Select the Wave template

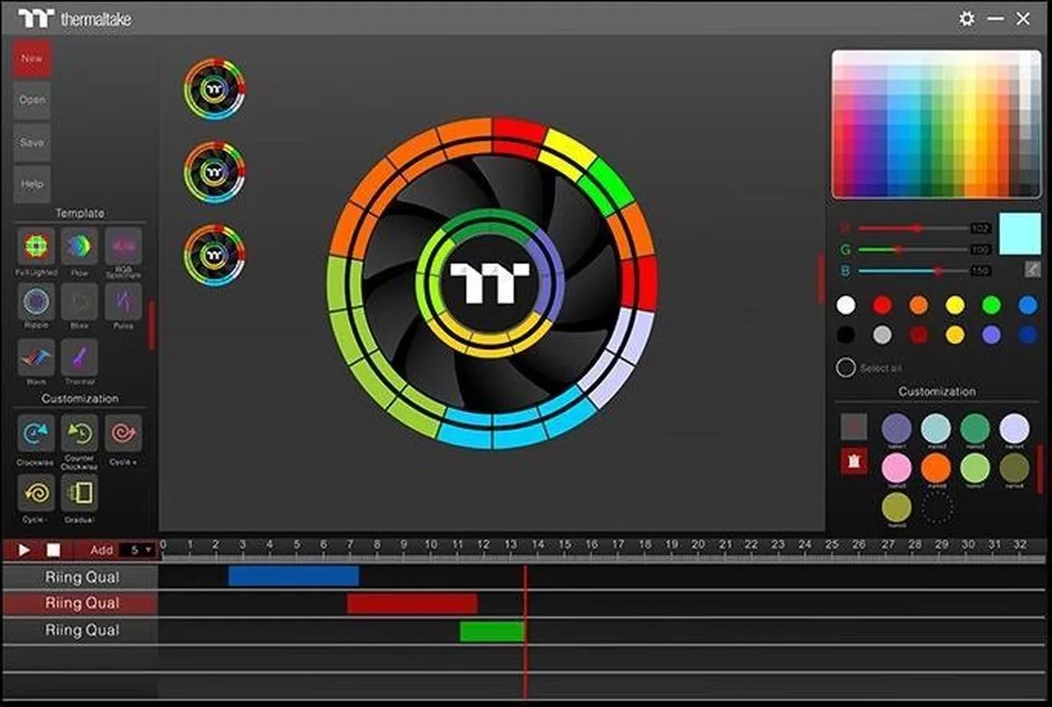36,357
